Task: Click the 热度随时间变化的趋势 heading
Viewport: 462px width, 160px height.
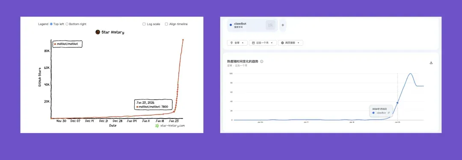Action: pyautogui.click(x=243, y=61)
